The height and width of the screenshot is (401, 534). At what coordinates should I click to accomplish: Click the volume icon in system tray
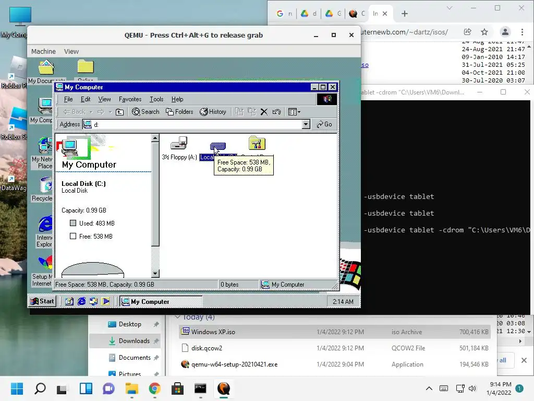(x=472, y=388)
